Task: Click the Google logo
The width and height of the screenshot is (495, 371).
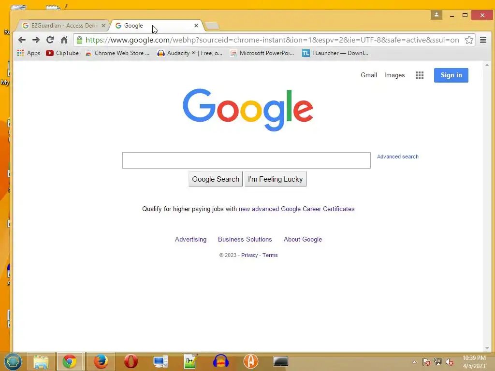Action: tap(248, 110)
